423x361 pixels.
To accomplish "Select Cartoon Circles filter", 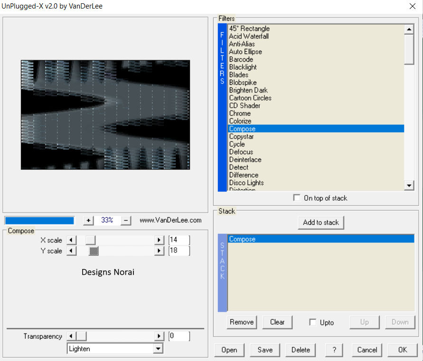I will (316, 98).
